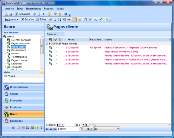This screenshot has width=174, height=138.
Task: Open the Nuevo button dropdown arrow
Action: (x=17, y=20)
